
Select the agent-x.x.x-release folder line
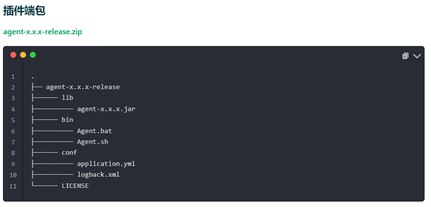tap(82, 87)
